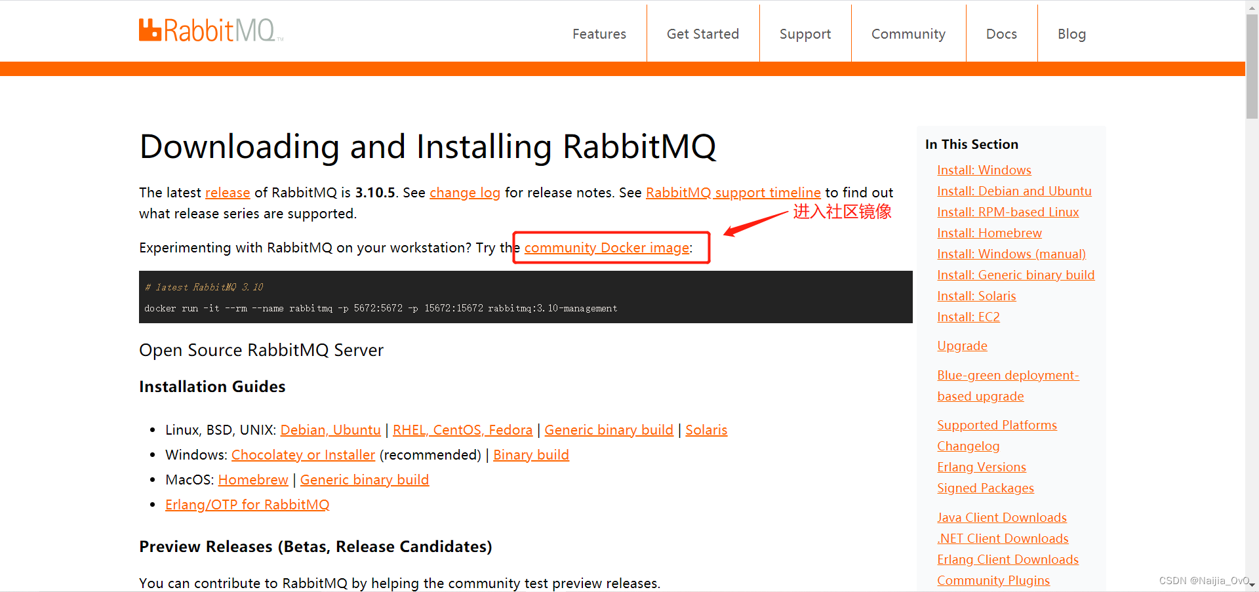Open the Blog menu item

[x=1071, y=34]
